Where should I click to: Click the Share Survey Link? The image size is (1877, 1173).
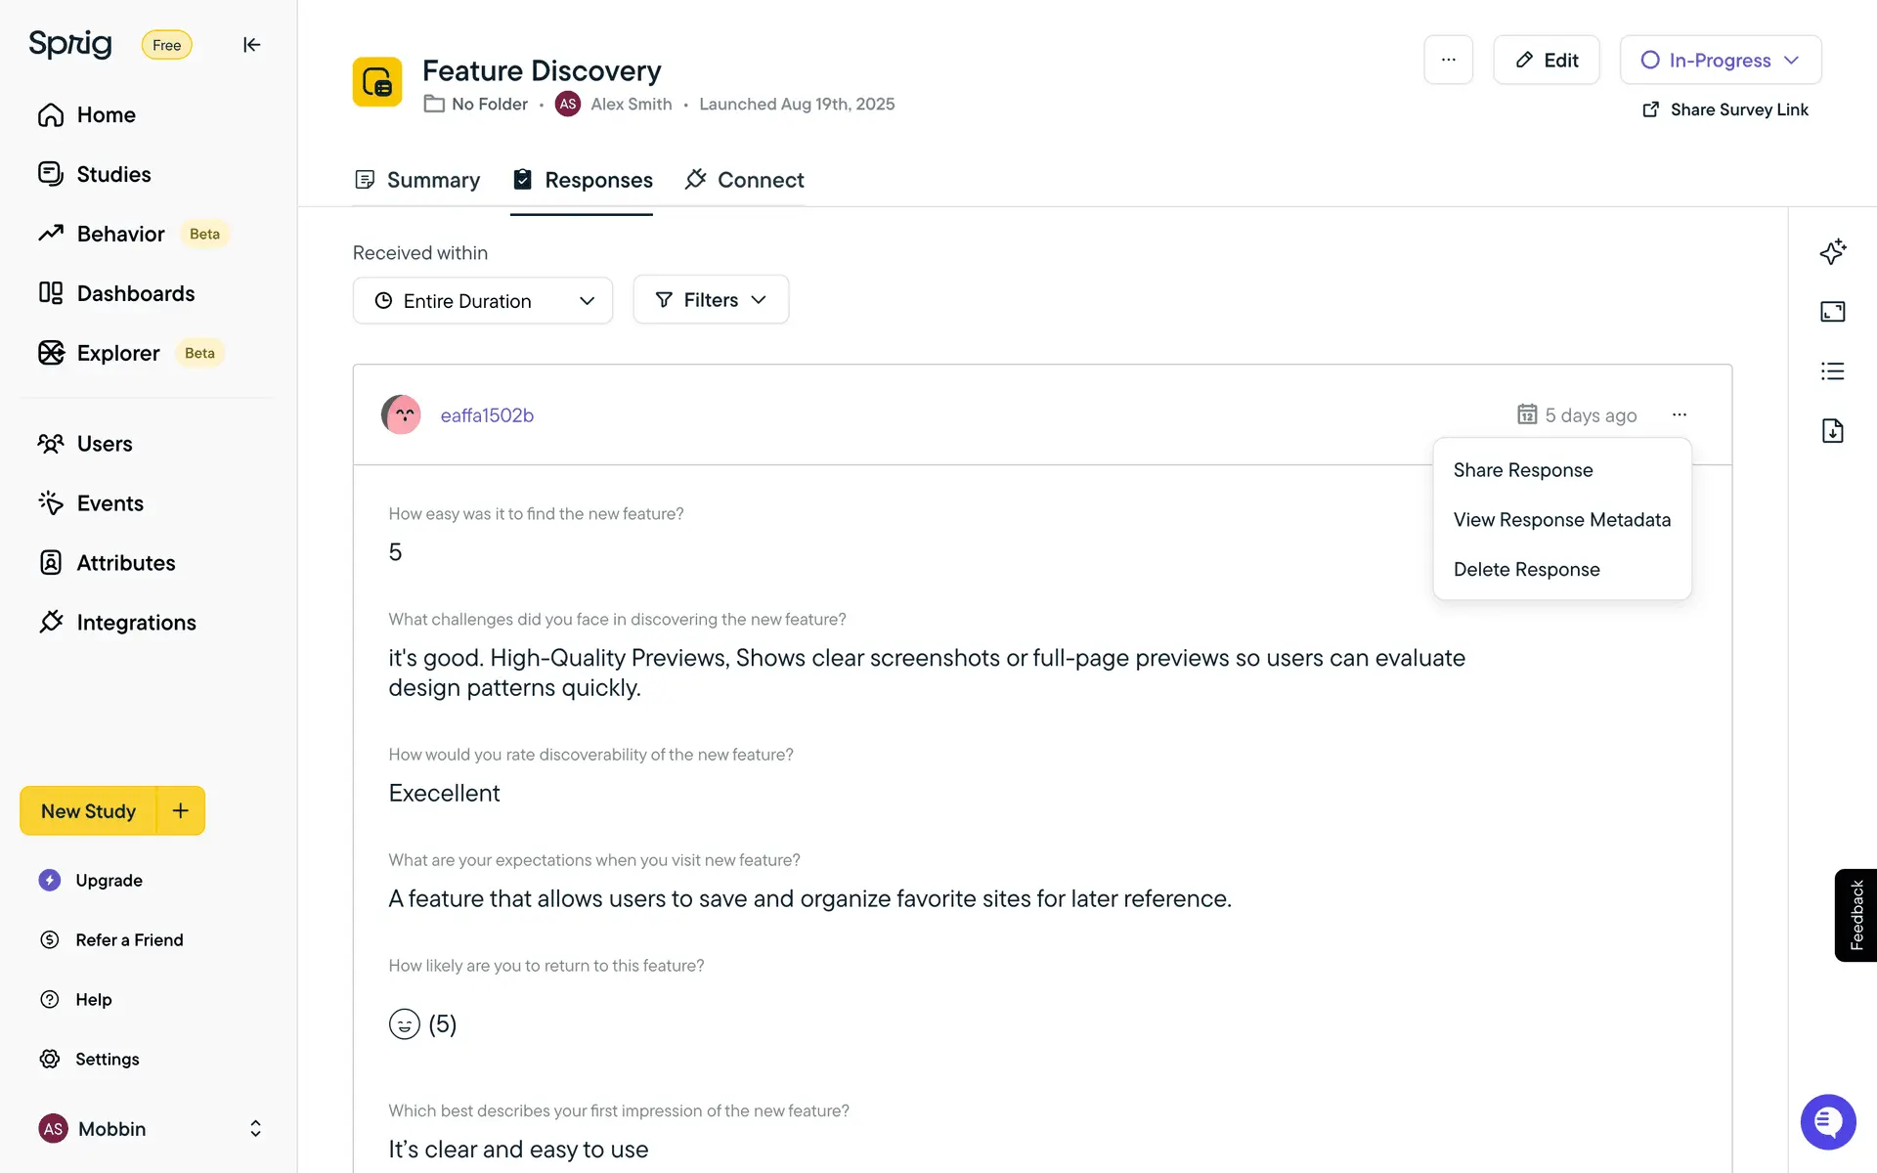[1725, 109]
